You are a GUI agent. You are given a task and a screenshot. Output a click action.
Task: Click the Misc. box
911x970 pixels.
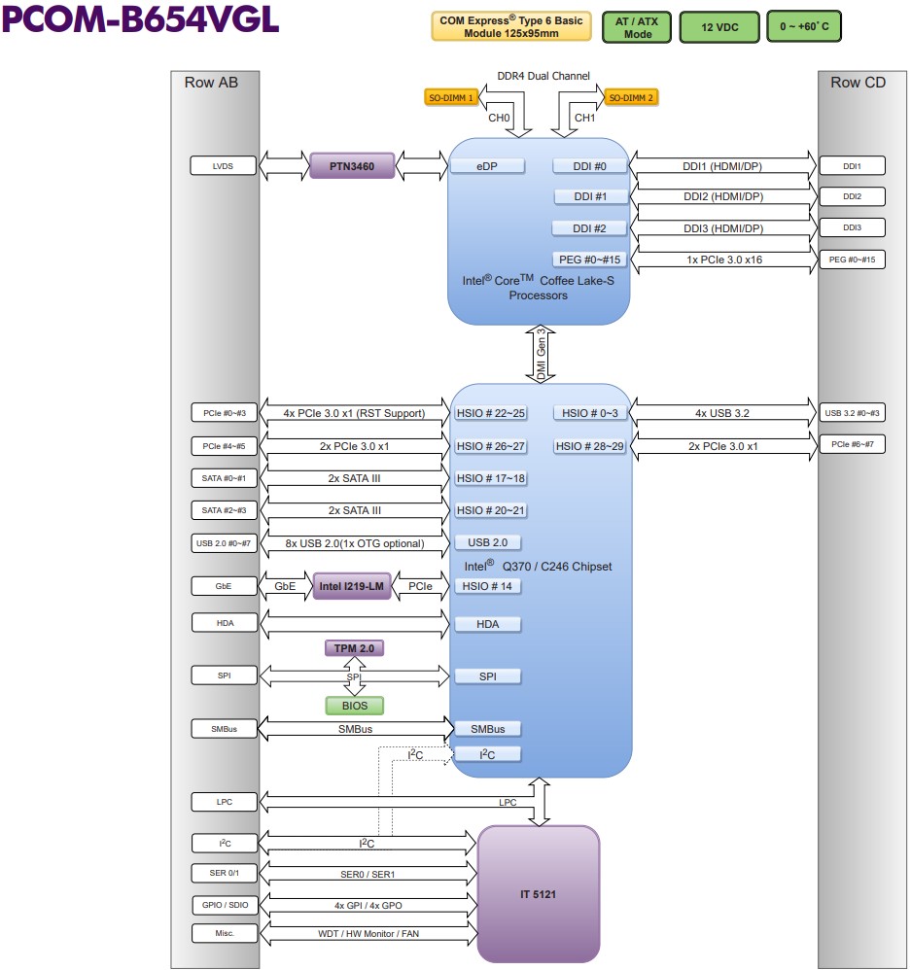224,933
